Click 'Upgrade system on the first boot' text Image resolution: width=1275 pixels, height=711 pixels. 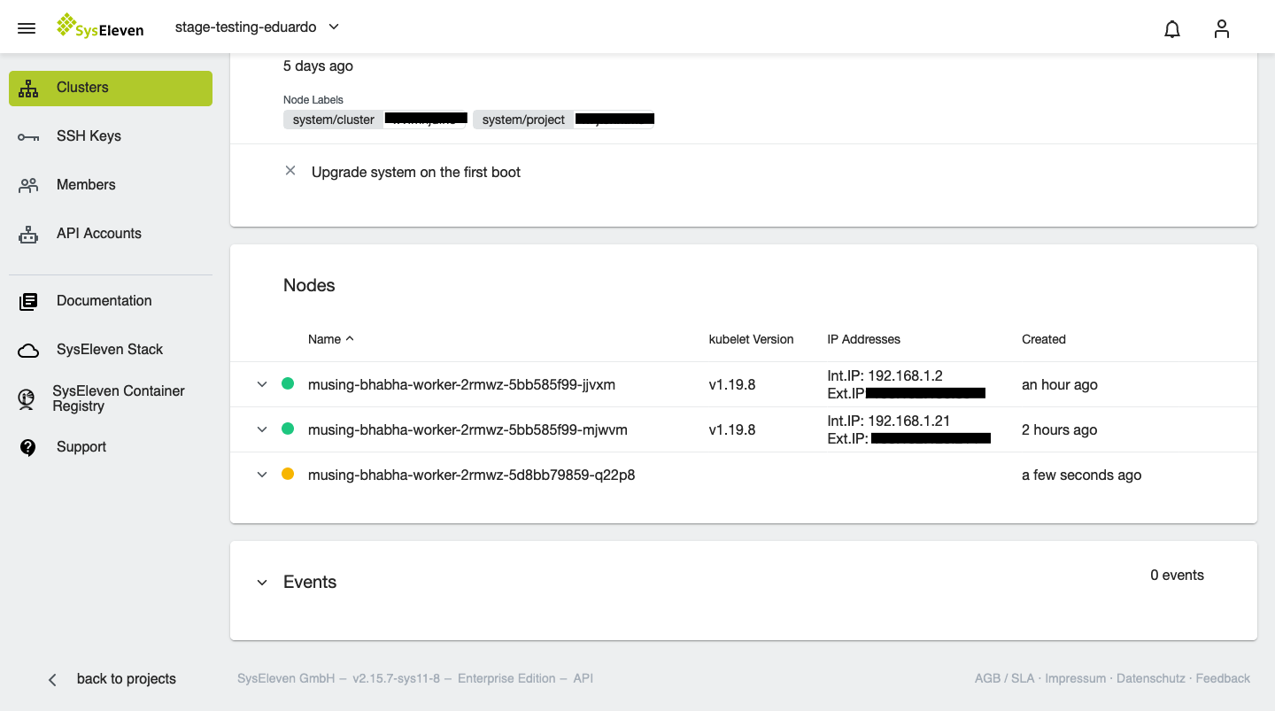(416, 172)
